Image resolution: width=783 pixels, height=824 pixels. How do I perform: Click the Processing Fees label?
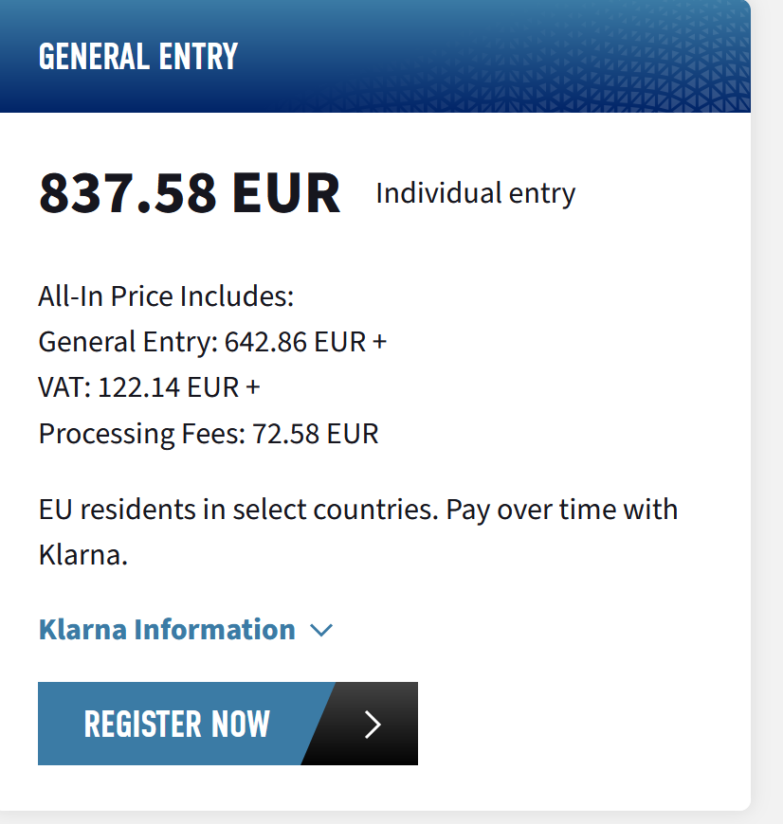tap(141, 434)
